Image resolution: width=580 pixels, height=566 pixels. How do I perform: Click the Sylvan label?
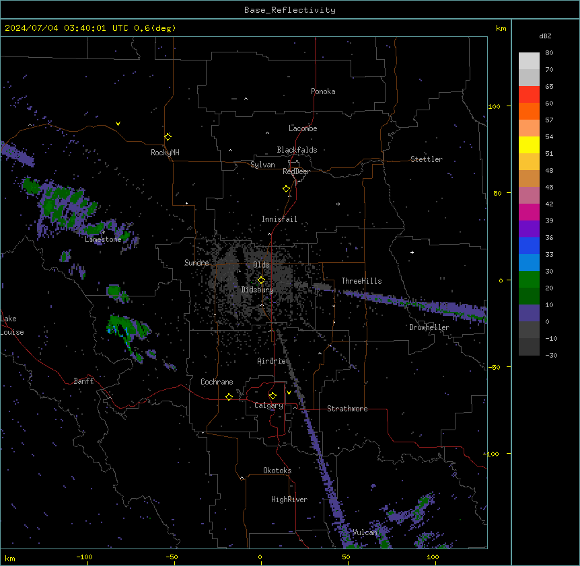pos(262,165)
